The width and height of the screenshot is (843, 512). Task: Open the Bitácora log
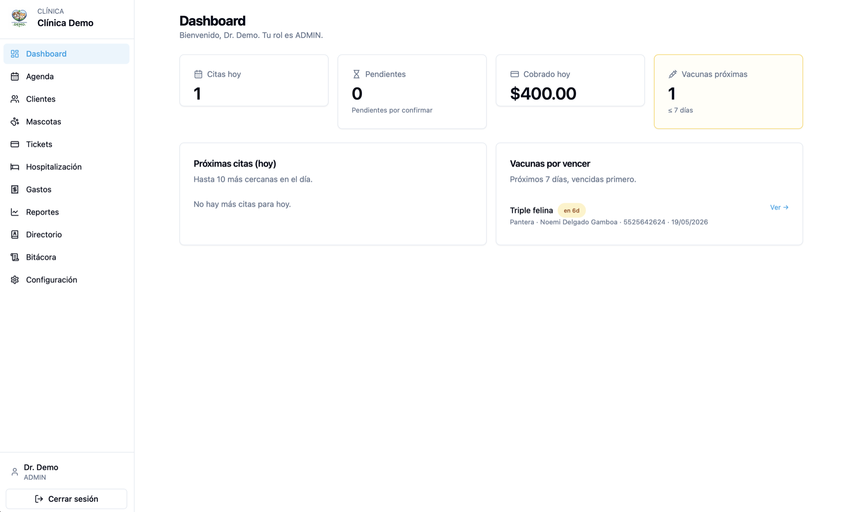[67, 257]
